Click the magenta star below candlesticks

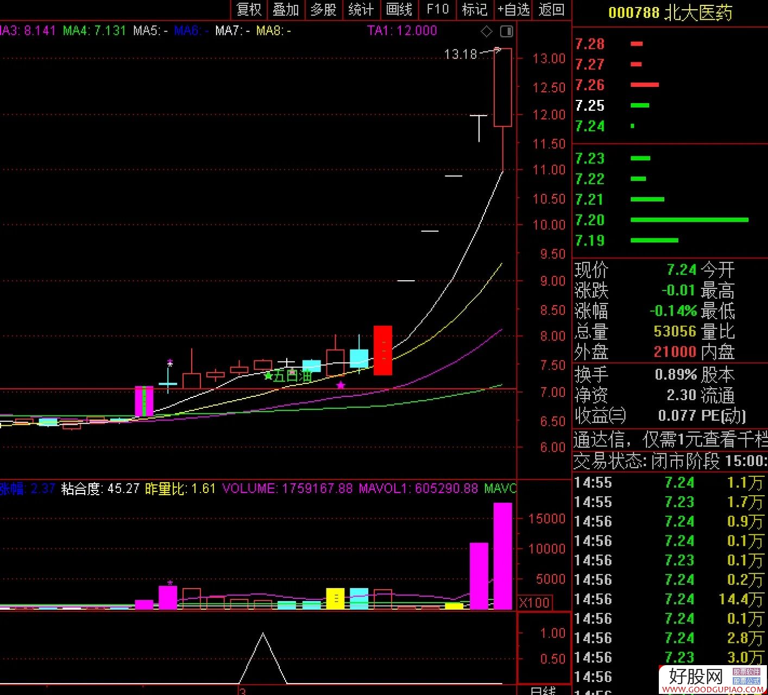(341, 385)
